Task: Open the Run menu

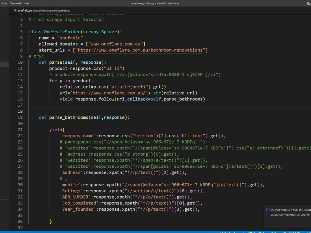Action: point(4,3)
